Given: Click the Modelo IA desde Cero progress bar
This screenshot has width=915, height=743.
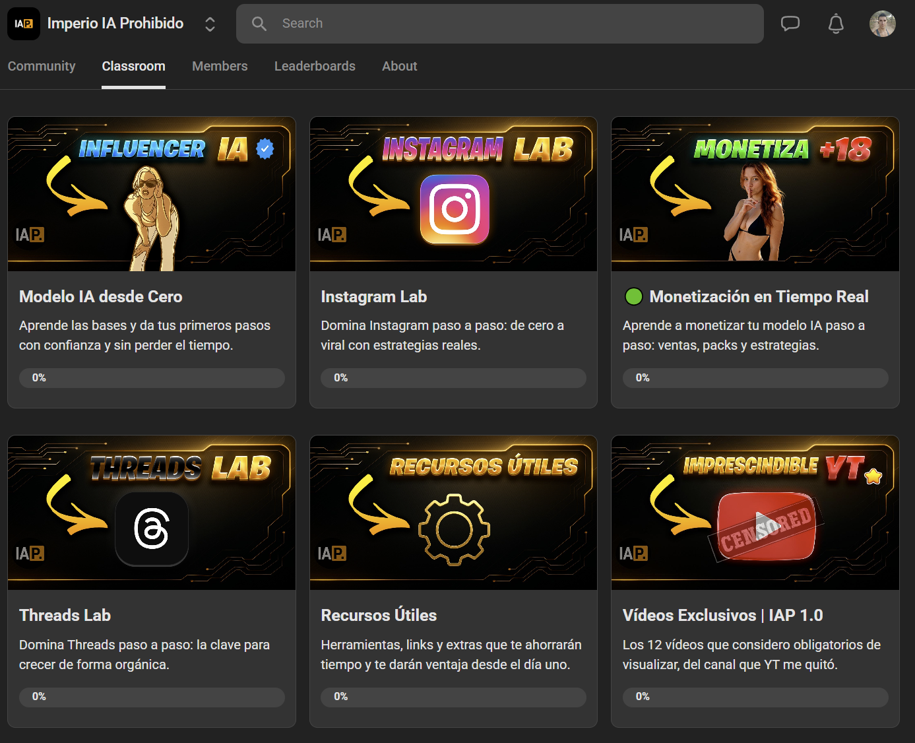Looking at the screenshot, I should pyautogui.click(x=152, y=378).
